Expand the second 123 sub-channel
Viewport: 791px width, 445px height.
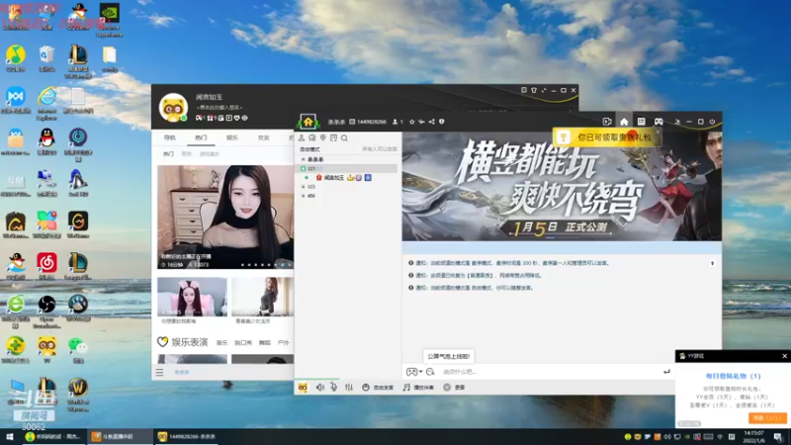pyautogui.click(x=304, y=187)
